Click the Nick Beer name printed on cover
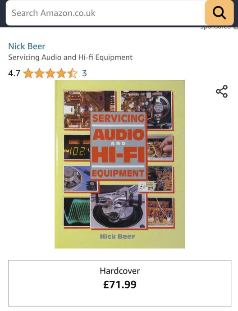Viewport: 238px width, 311px height. click(x=117, y=237)
